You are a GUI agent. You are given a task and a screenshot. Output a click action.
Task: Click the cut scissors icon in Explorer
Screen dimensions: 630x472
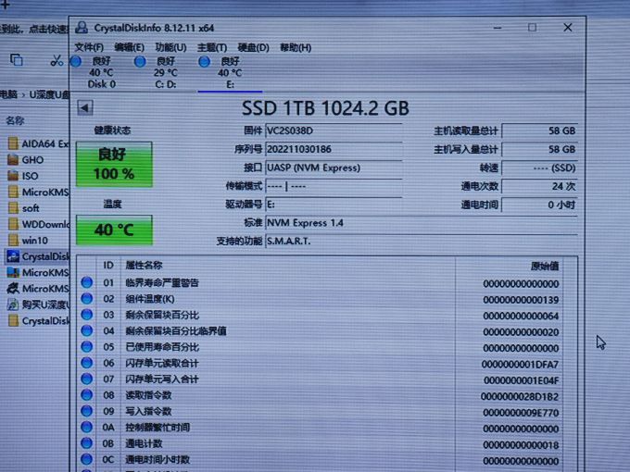click(x=57, y=60)
